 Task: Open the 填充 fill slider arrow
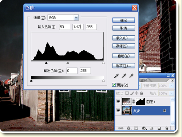171,93
